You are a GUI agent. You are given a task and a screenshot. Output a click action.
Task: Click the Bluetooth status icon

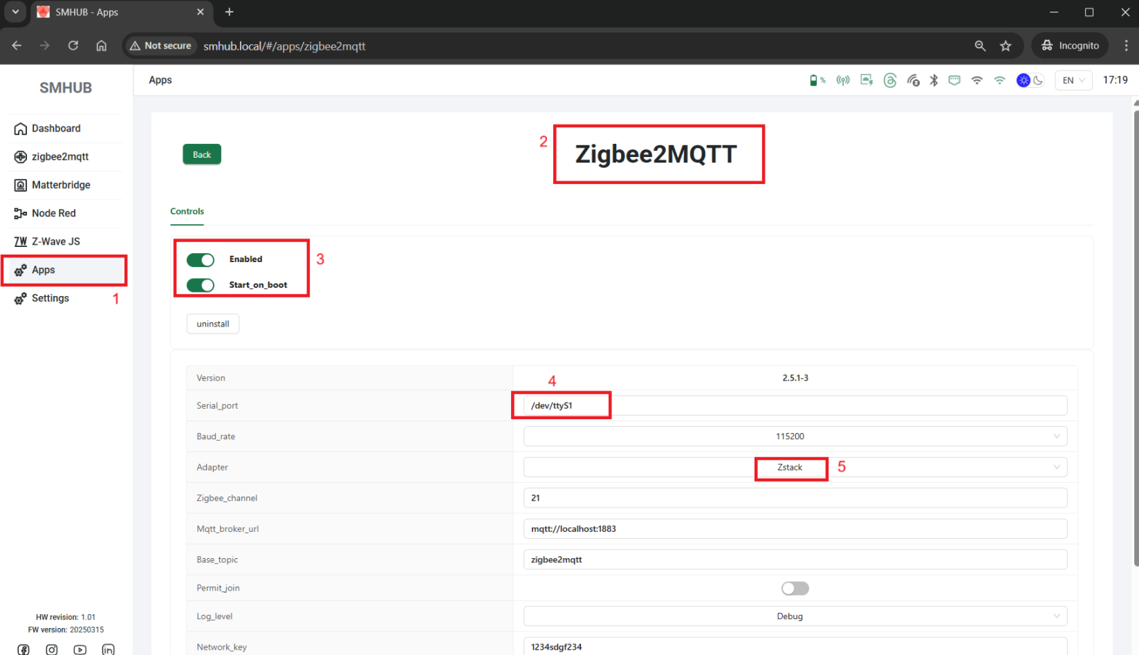tap(934, 80)
